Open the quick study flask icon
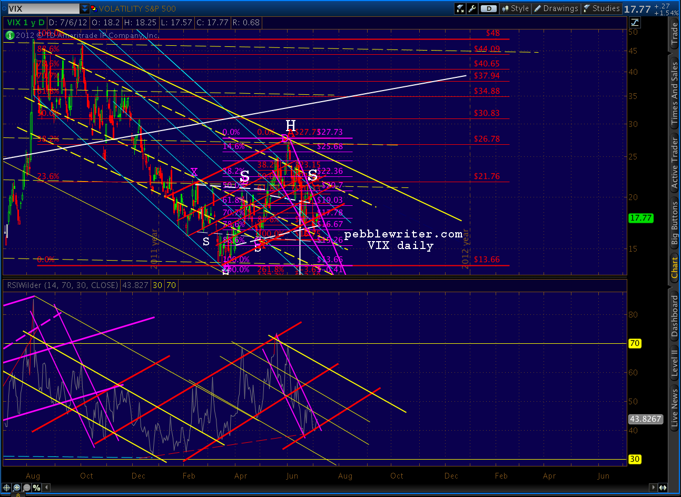681x497 pixels. (x=460, y=8)
